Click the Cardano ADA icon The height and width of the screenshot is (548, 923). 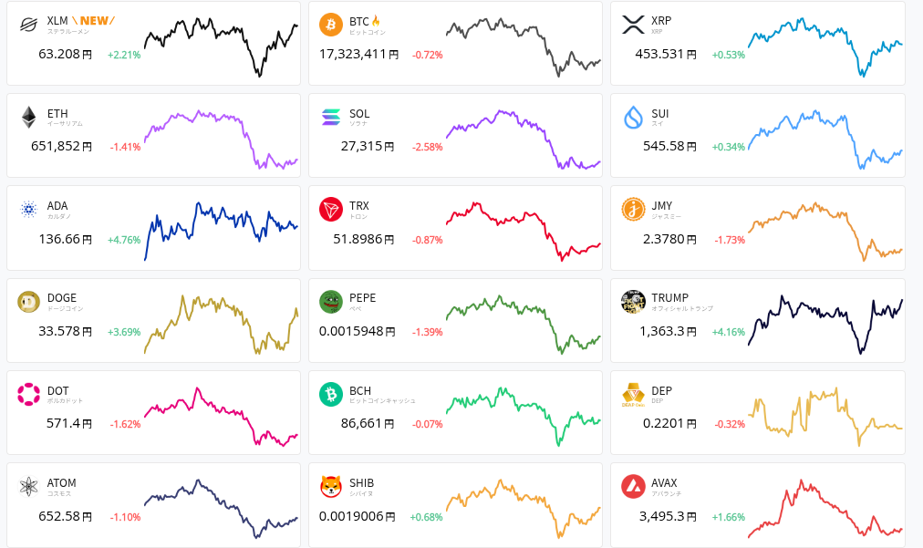point(30,210)
